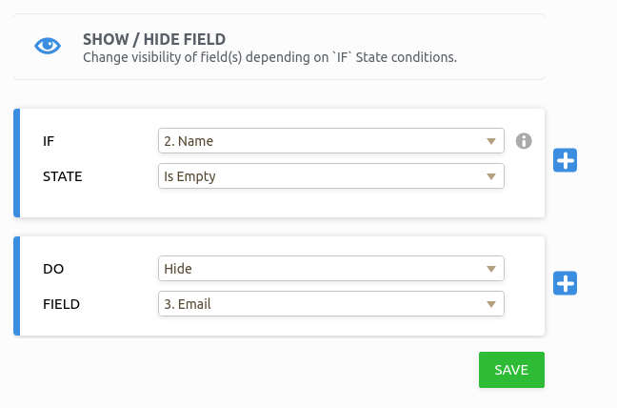Click the description text about field visibility

tap(269, 57)
